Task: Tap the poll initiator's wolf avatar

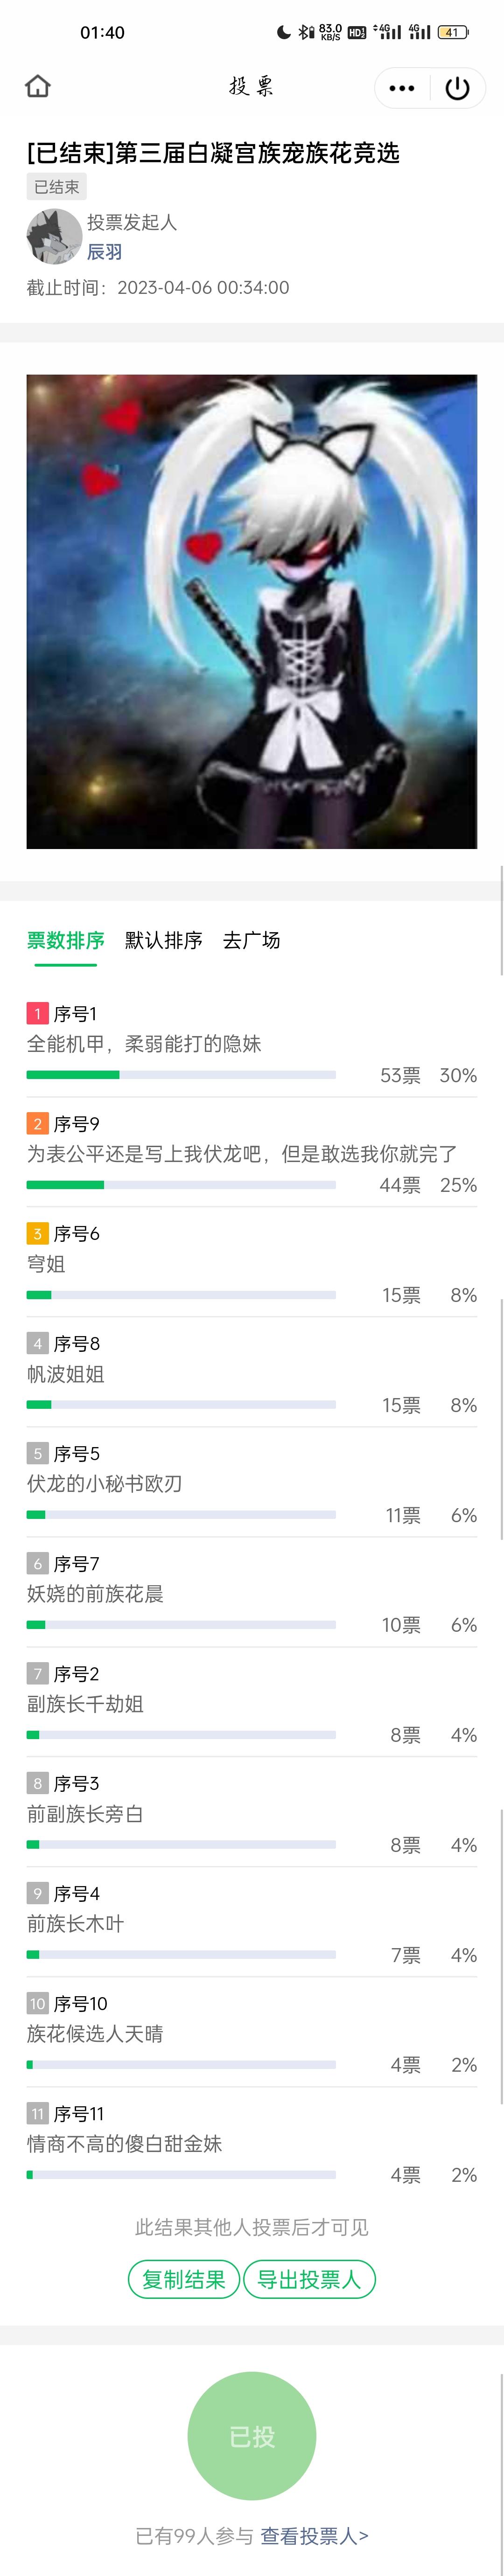Action: [53, 236]
